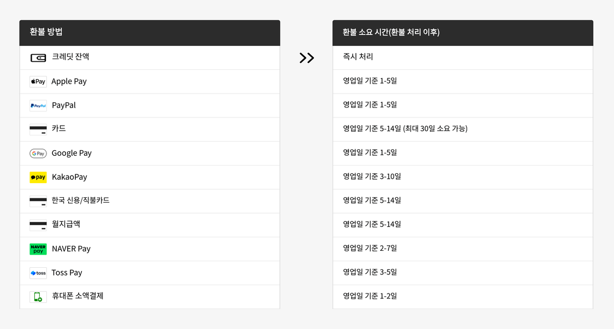Click the green NAVER Pay icon
Screen dimensions: 614x329
(38, 249)
